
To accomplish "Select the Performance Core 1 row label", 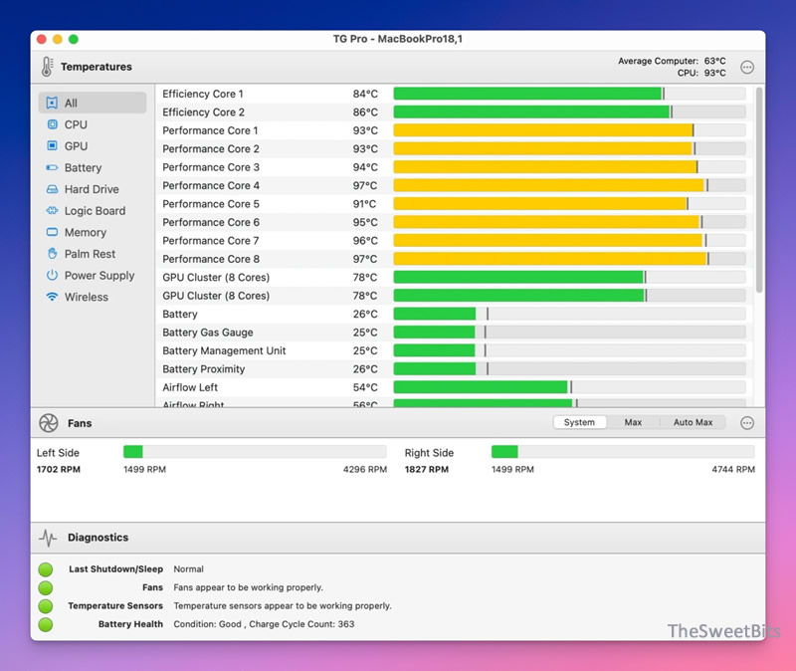I will pos(210,130).
